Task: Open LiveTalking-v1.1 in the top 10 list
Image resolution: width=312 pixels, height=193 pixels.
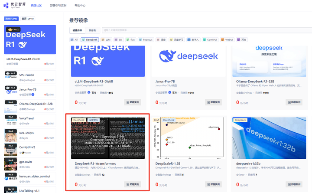Action: [x=29, y=190]
